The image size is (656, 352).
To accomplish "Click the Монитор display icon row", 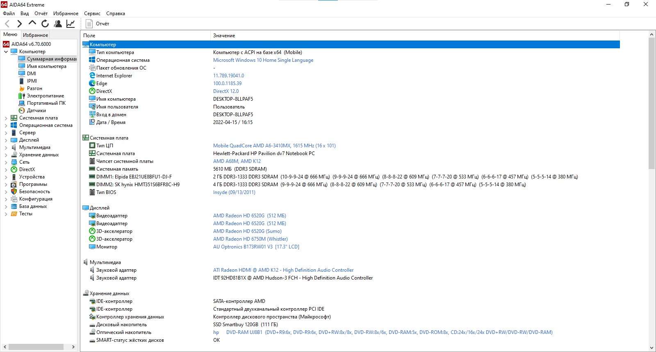I will (92, 247).
